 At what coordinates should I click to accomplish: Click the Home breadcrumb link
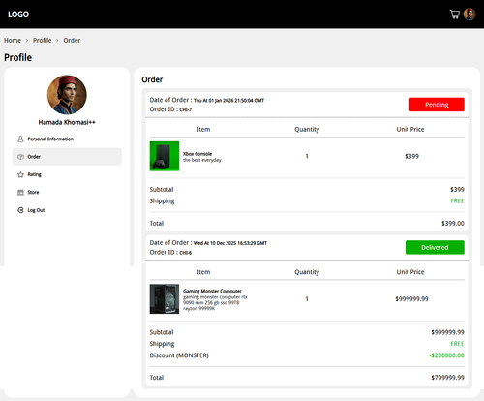(13, 41)
